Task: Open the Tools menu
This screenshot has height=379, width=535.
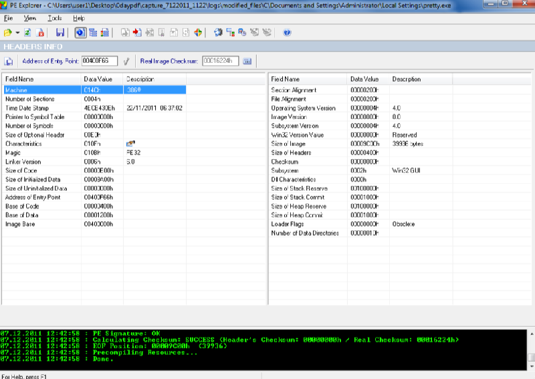Action: click(x=55, y=18)
